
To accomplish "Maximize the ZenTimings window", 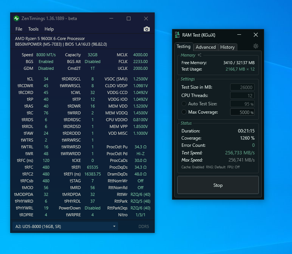I will coord(129,18).
